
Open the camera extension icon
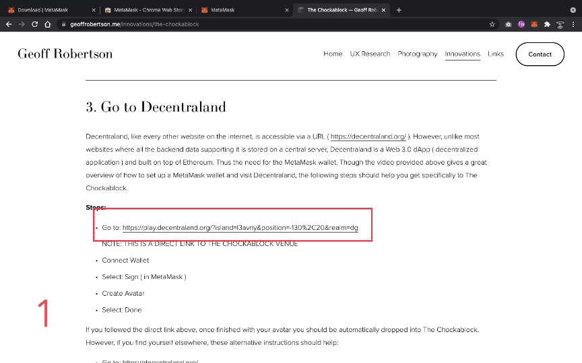[x=508, y=24]
